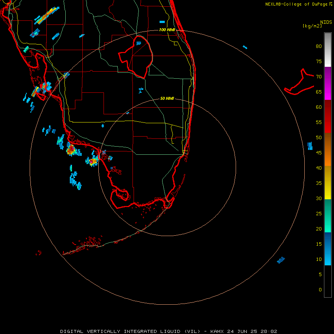Click the 80 value on the scale
Viewport: 334px width, 334px height.
(319, 46)
